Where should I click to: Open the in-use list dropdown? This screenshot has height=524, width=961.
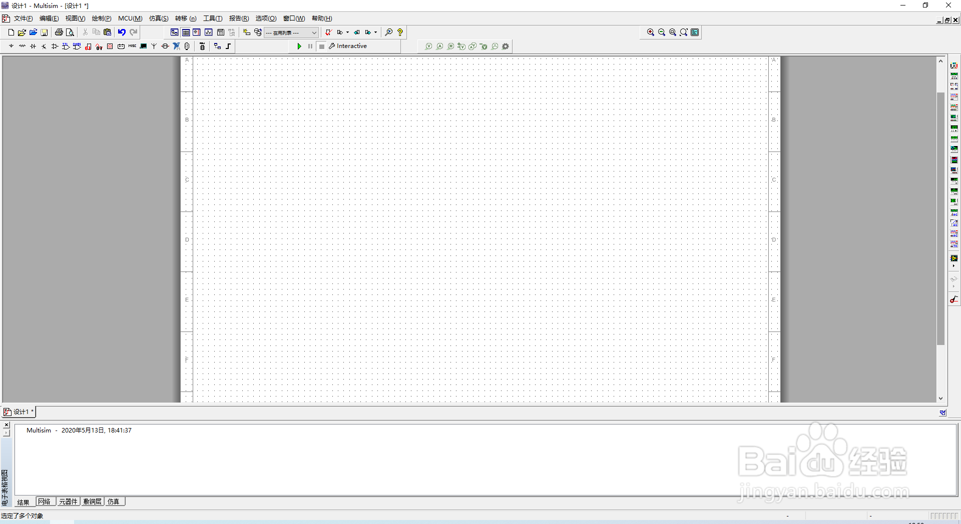(x=291, y=32)
